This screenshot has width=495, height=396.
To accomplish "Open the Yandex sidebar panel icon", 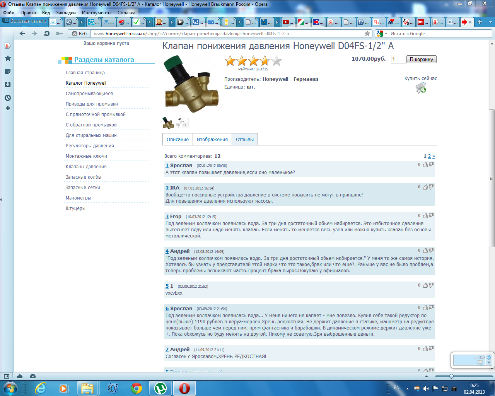I will tap(7, 46).
